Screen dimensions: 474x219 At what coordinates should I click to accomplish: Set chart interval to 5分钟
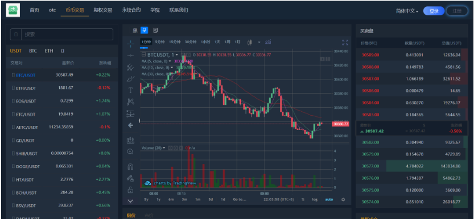tap(159, 42)
